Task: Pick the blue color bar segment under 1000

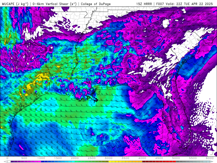Action: click(43, 162)
